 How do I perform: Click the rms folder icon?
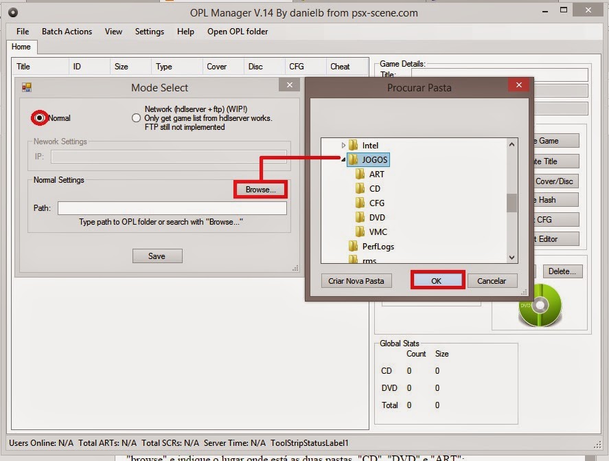pos(352,260)
